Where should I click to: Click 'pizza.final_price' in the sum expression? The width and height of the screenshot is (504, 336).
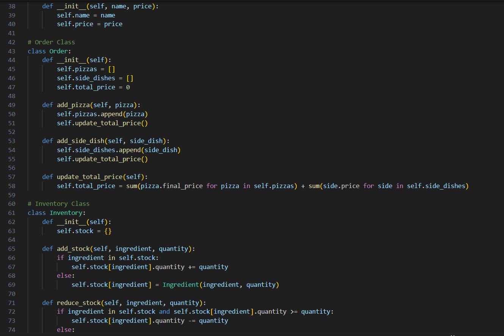pyautogui.click(x=172, y=186)
